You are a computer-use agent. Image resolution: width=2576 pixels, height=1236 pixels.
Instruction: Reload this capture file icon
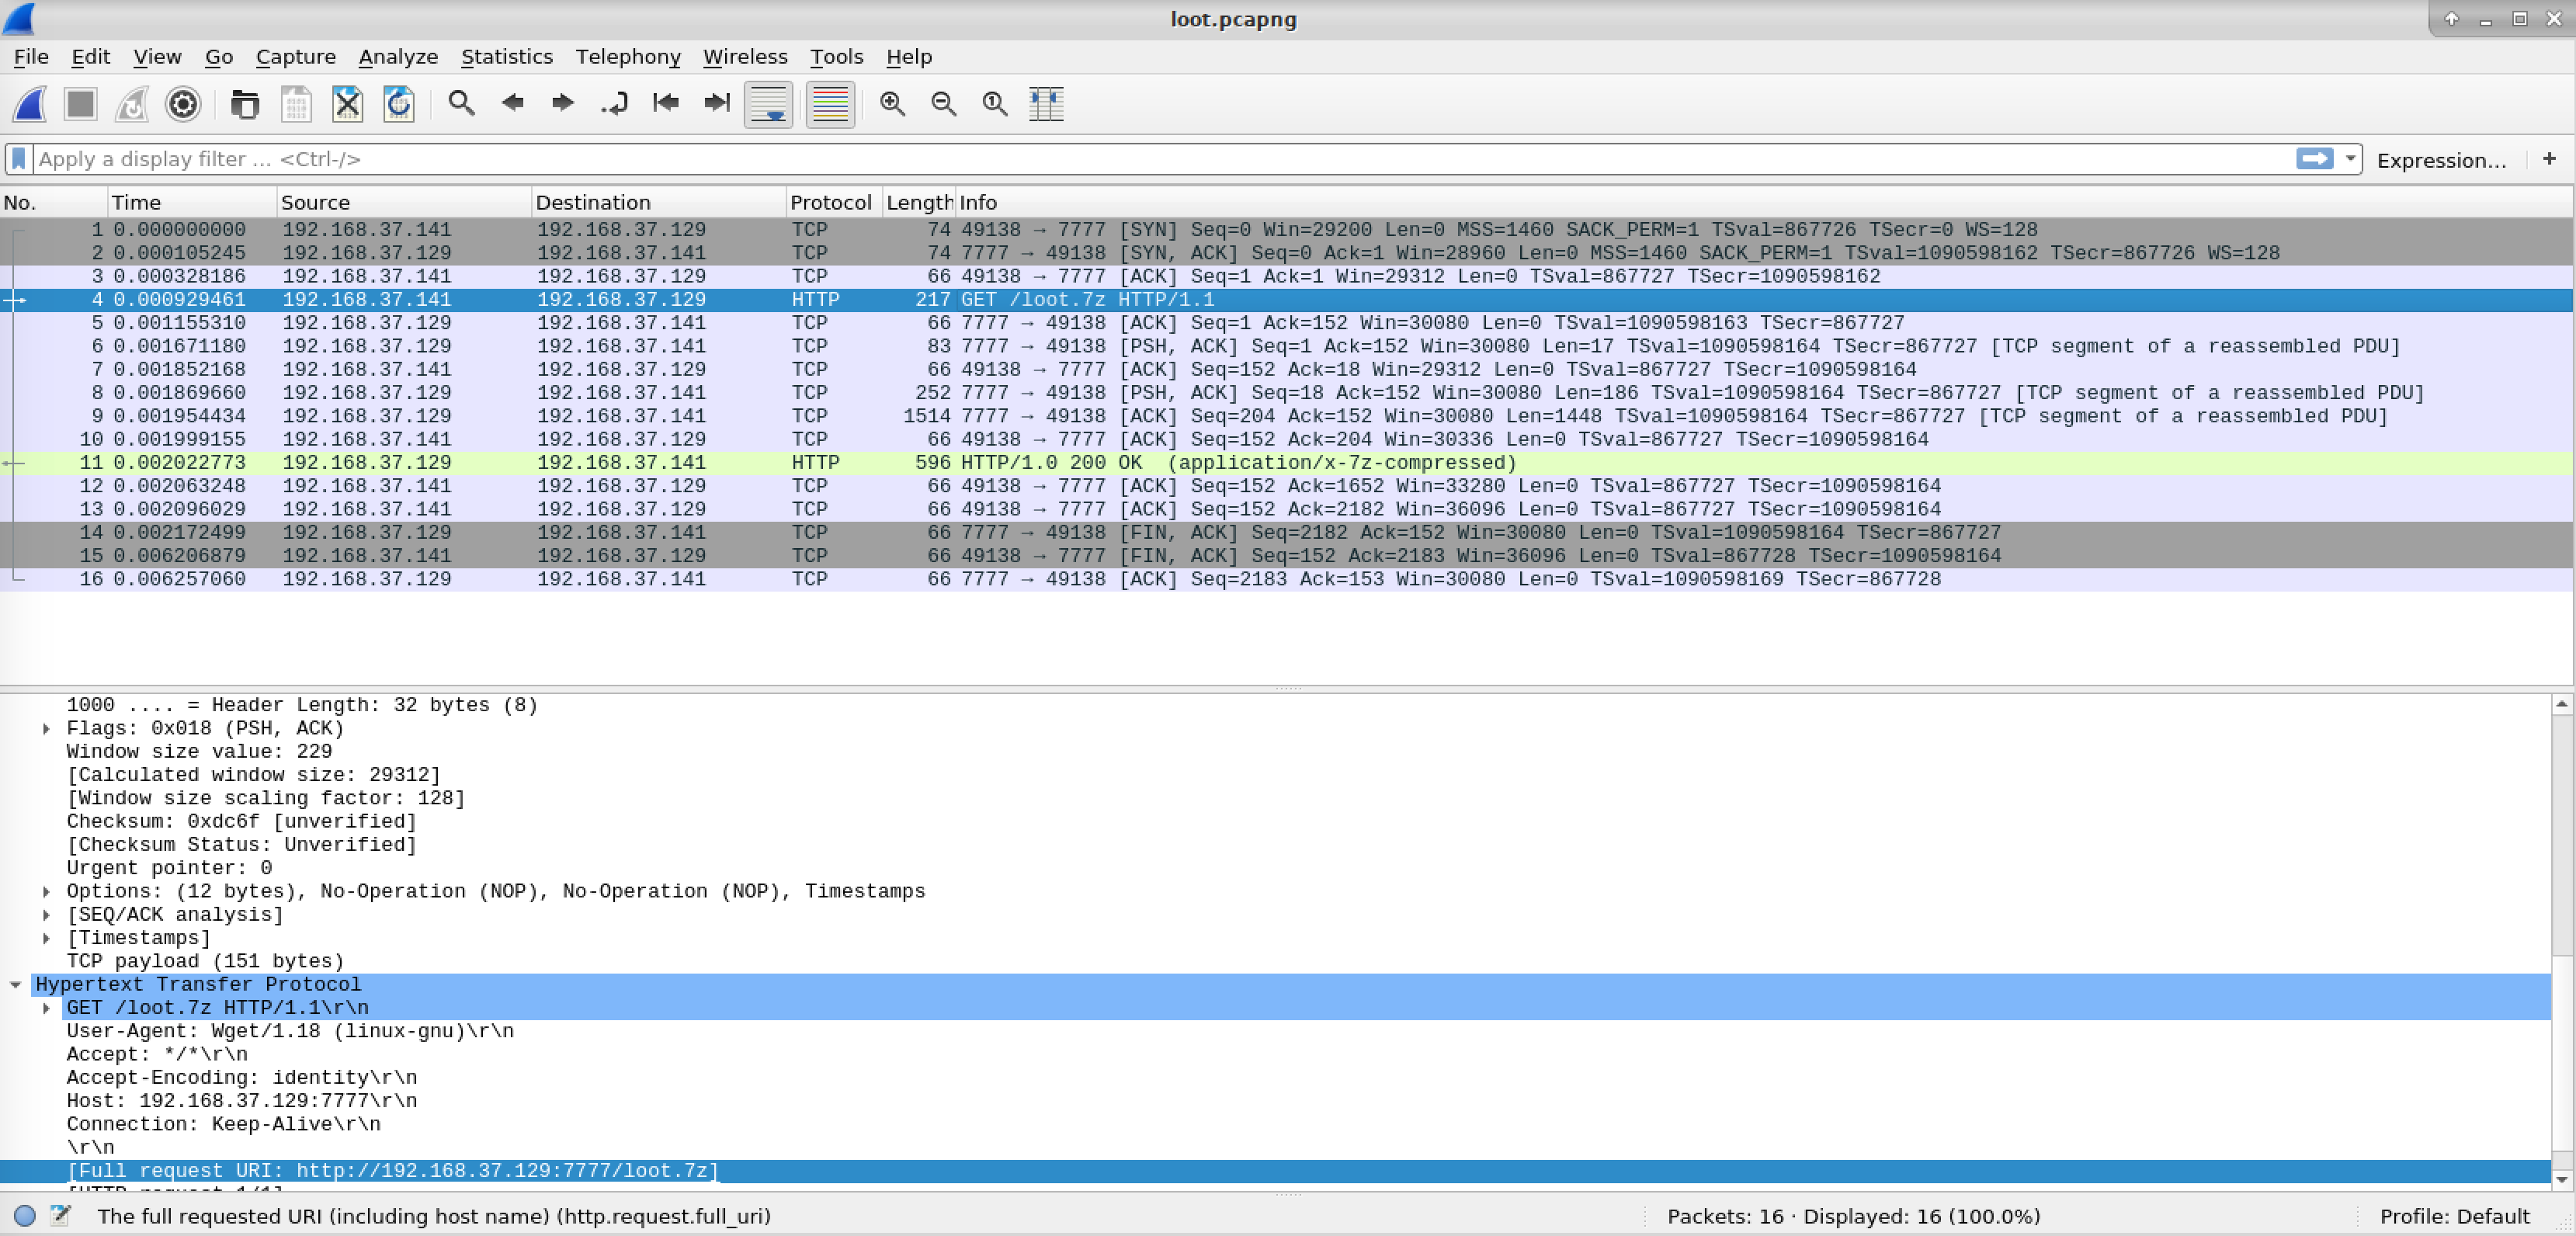399,104
